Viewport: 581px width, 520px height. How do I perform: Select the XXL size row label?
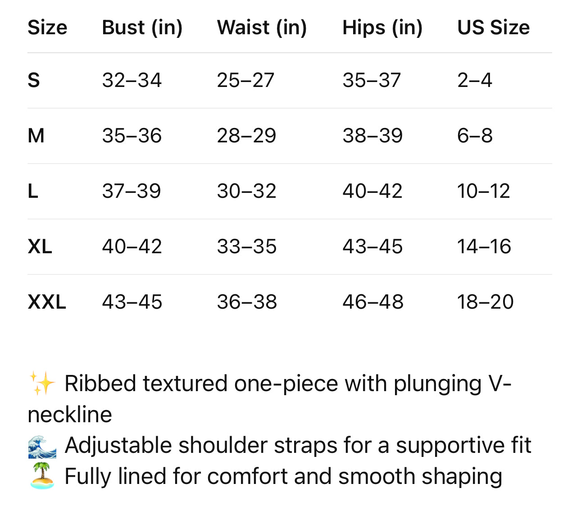pos(47,302)
